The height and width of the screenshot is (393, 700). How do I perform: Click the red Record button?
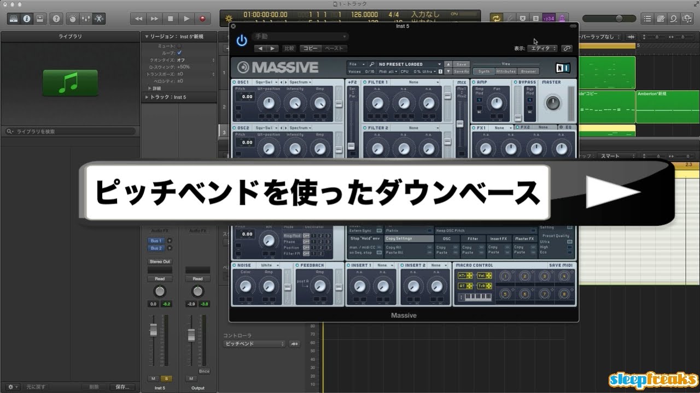coord(202,18)
